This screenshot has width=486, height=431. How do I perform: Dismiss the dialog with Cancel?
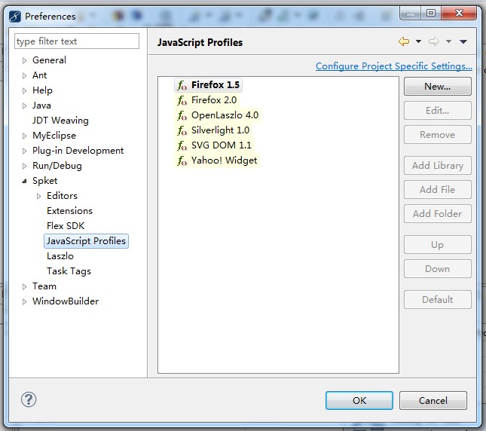pyautogui.click(x=433, y=401)
